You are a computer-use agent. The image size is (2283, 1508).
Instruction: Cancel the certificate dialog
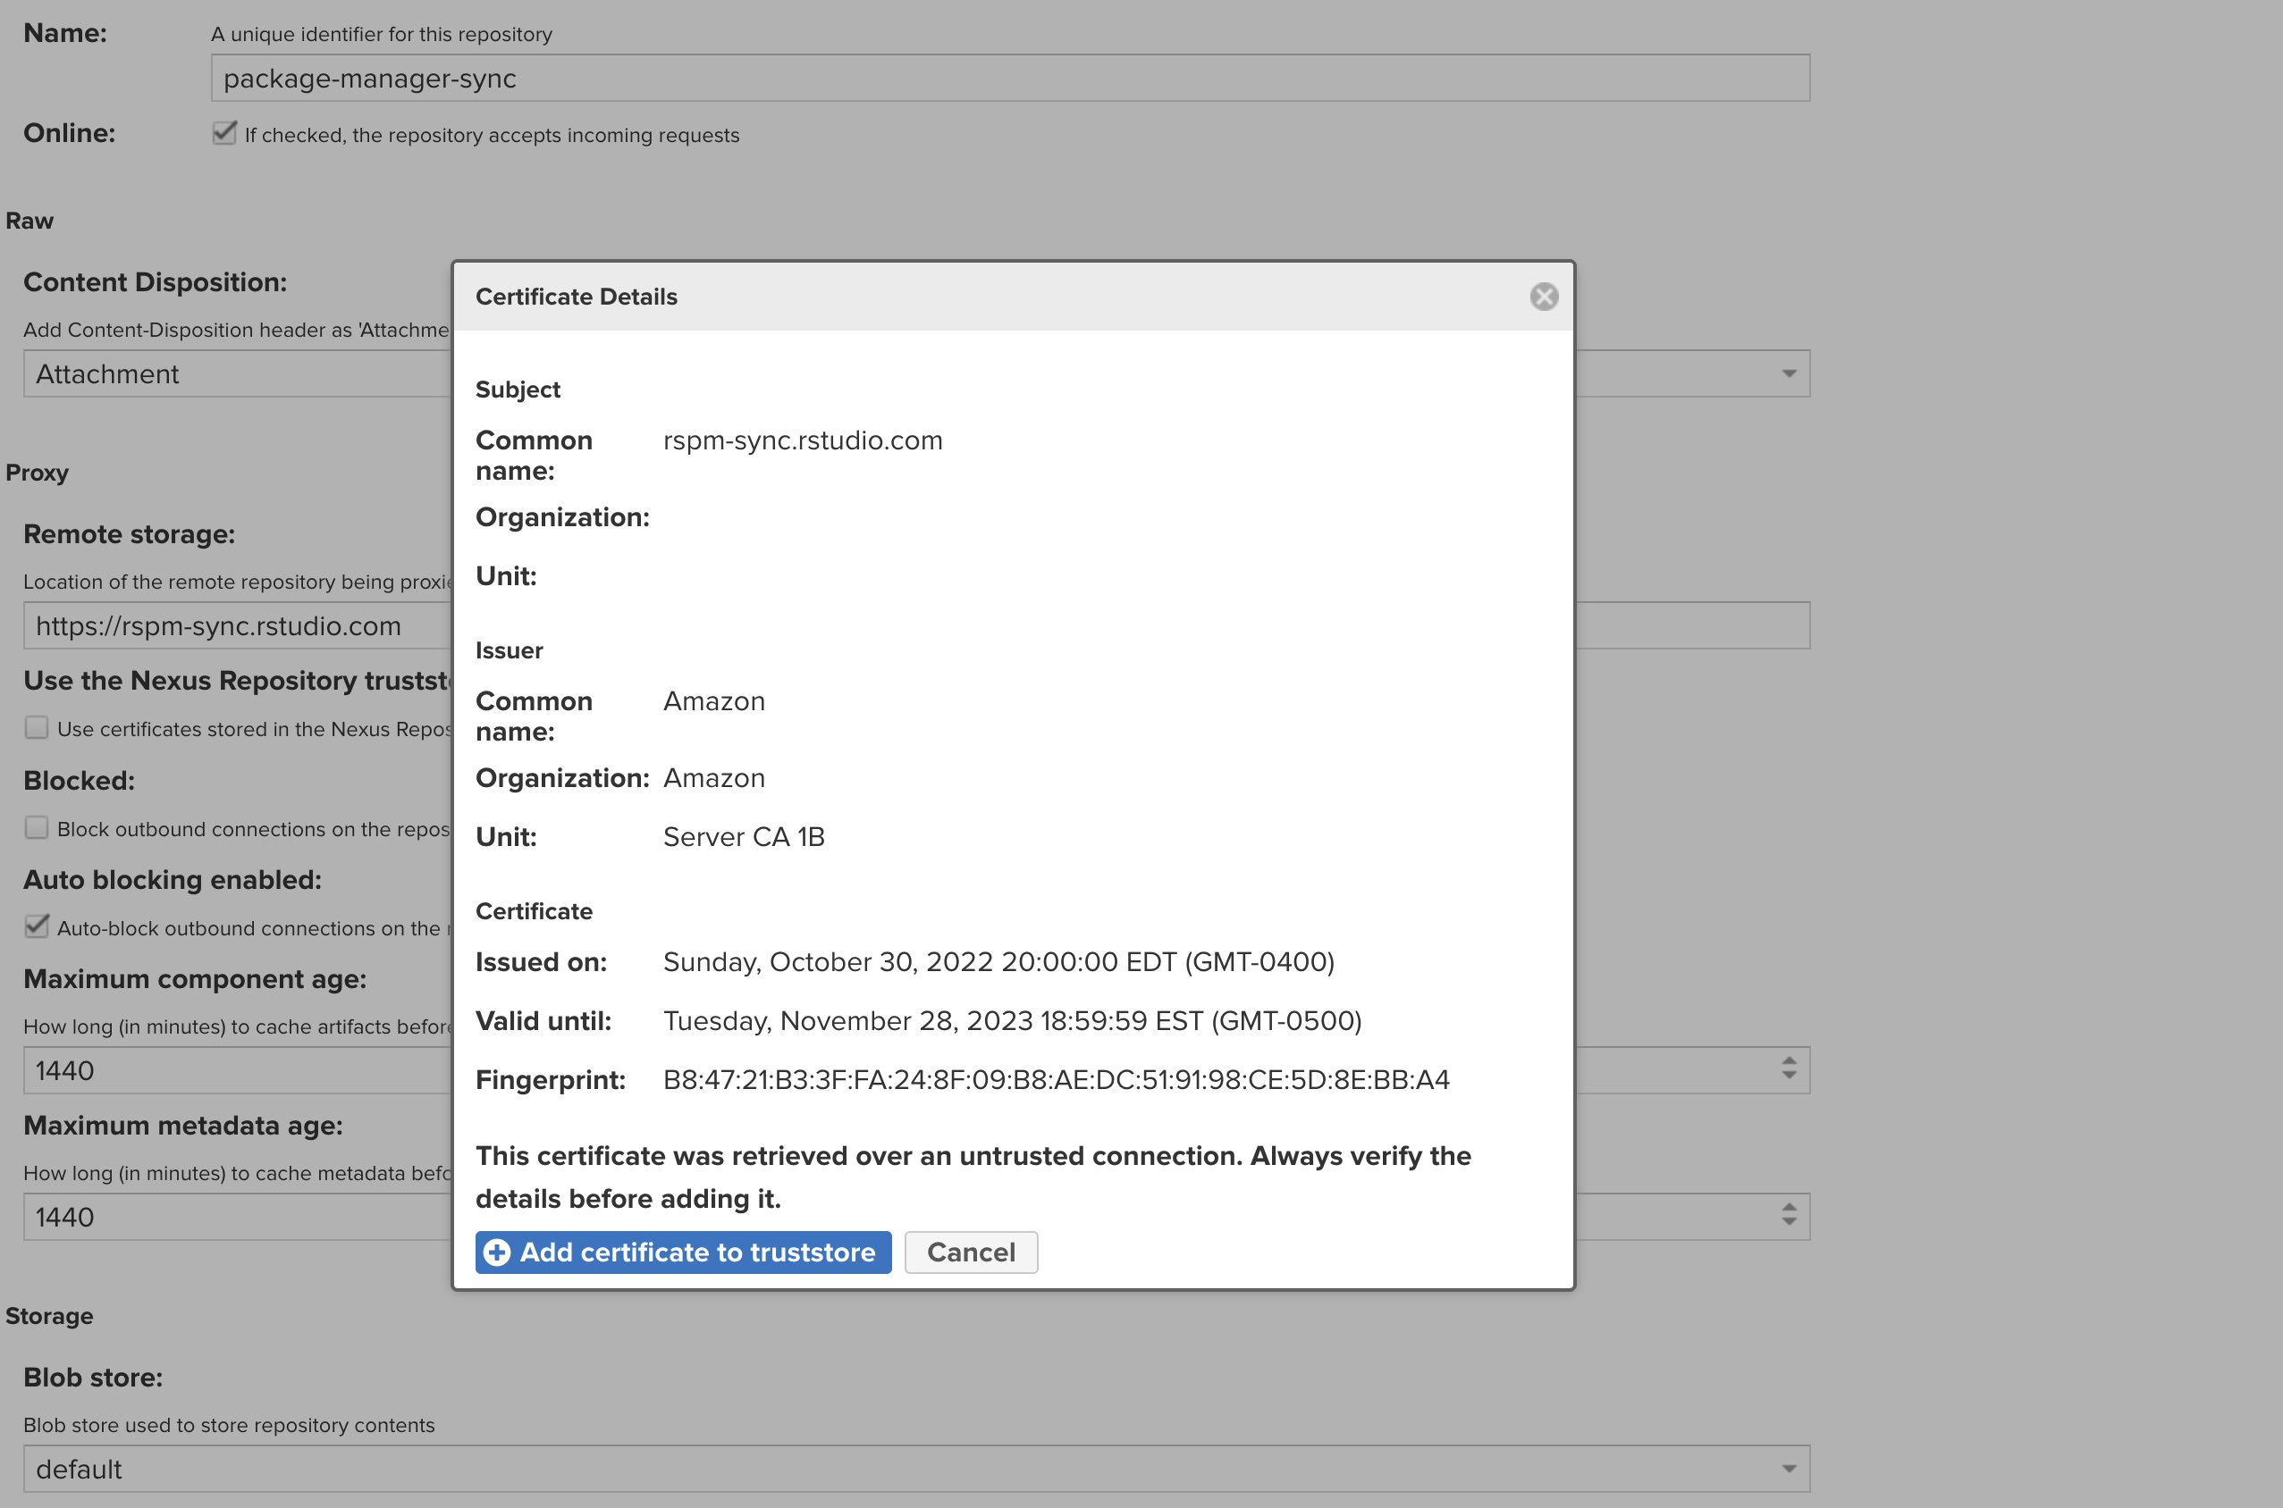coord(970,1252)
